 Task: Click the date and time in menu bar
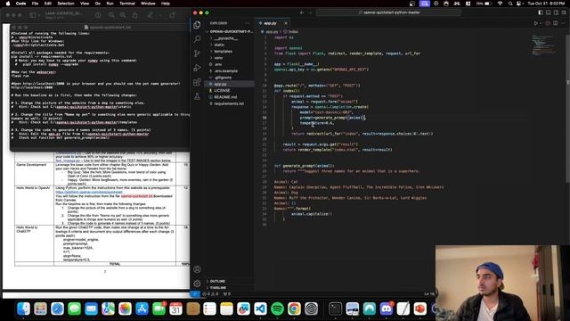[546, 4]
